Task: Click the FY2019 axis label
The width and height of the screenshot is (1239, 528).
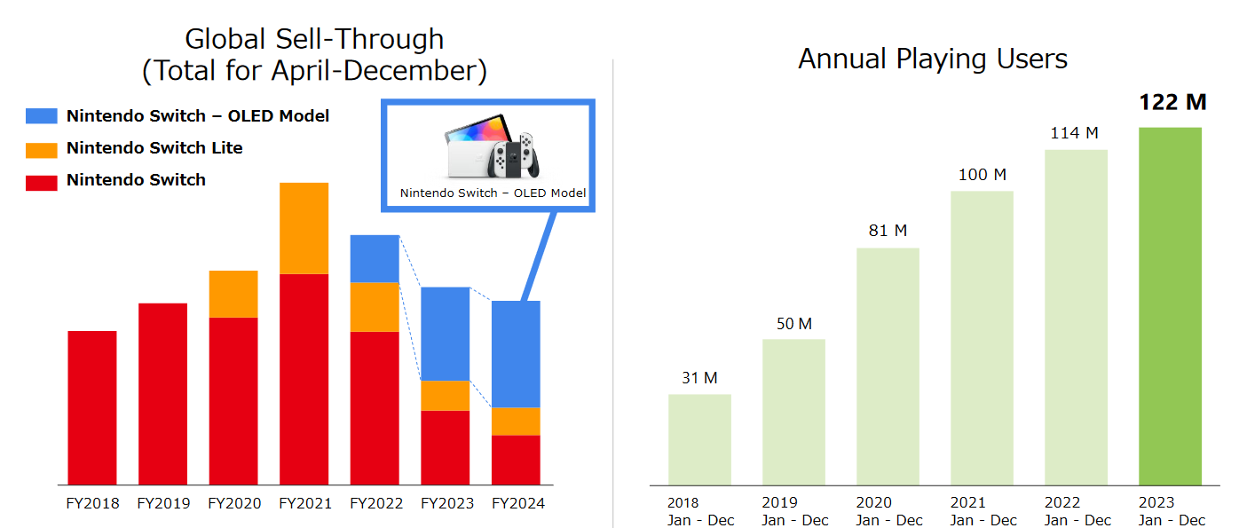Action: 163,503
